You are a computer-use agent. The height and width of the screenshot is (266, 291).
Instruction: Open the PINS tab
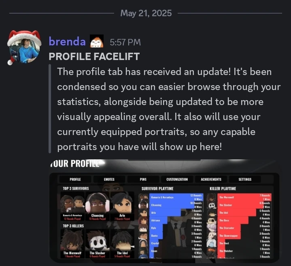click(x=143, y=179)
